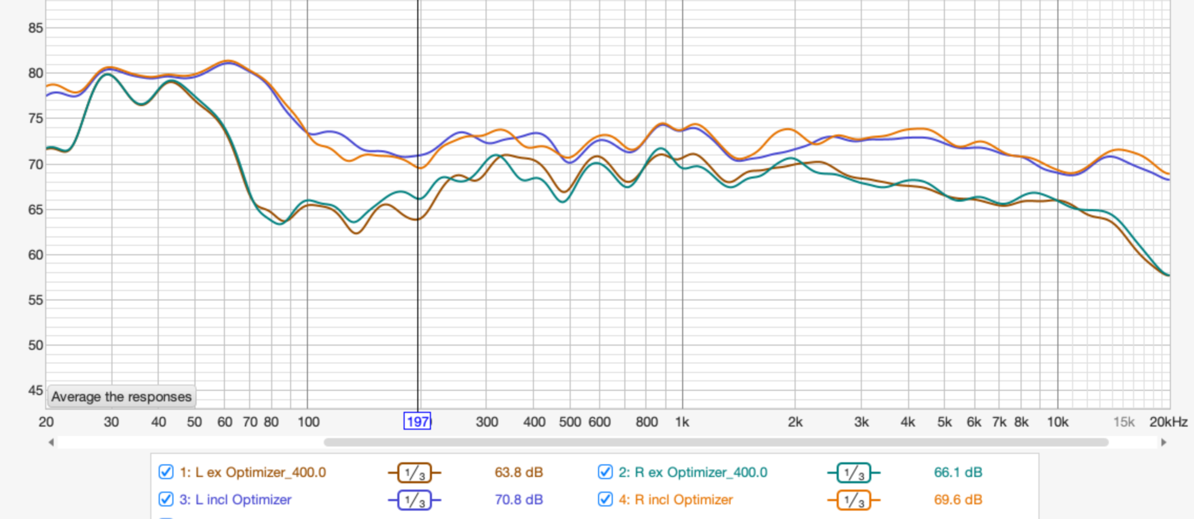This screenshot has height=519, width=1194.
Task: Click the 1k frequency axis label
Action: [x=683, y=422]
